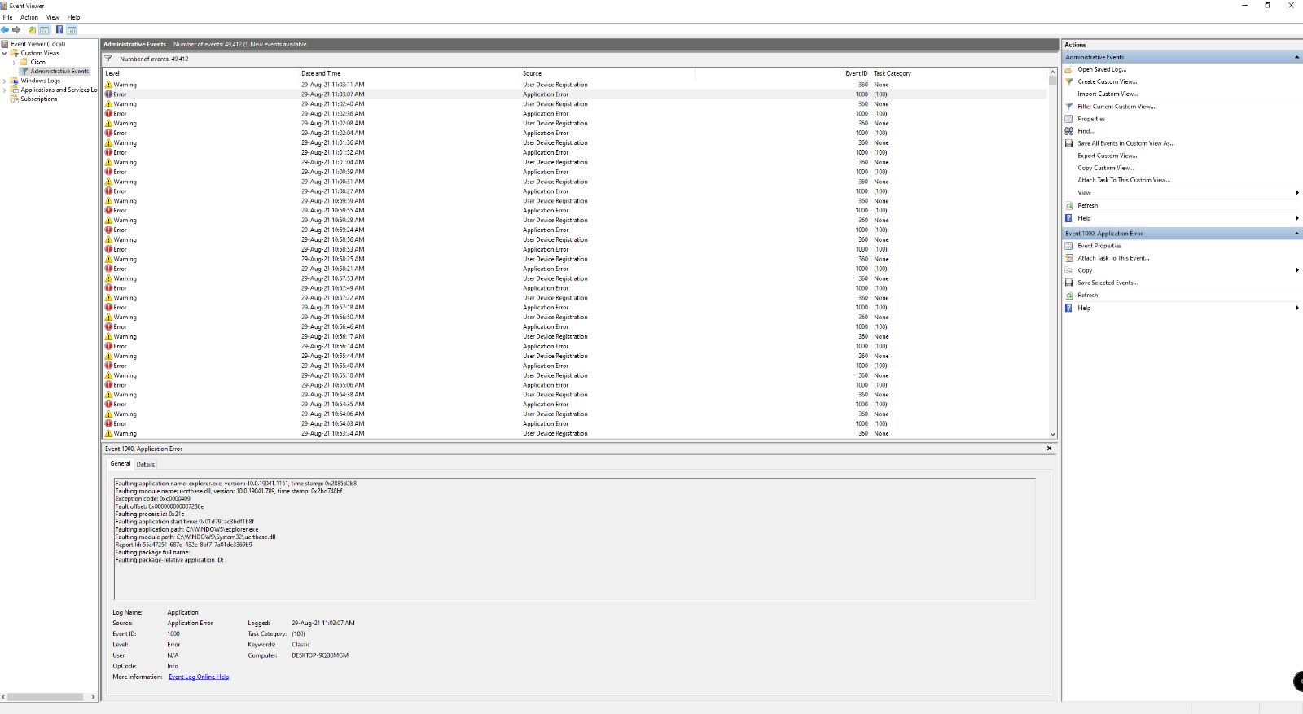The height and width of the screenshot is (714, 1303).
Task: Select Windows Logs in the tree
Action: [x=41, y=81]
